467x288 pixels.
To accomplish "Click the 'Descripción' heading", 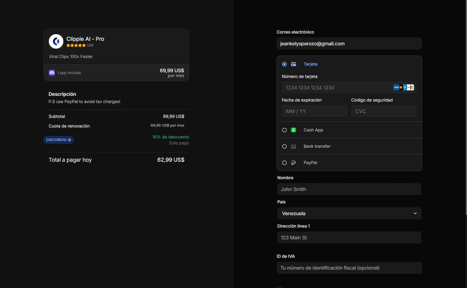I will pyautogui.click(x=62, y=94).
